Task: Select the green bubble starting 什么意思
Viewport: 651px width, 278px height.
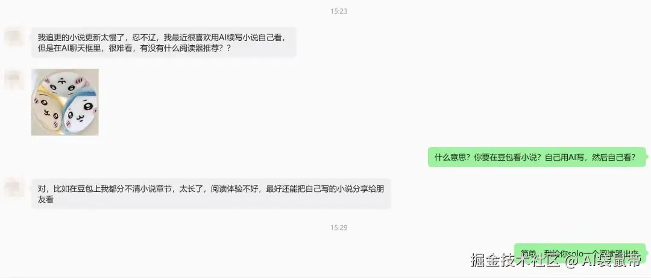Action: [537, 157]
